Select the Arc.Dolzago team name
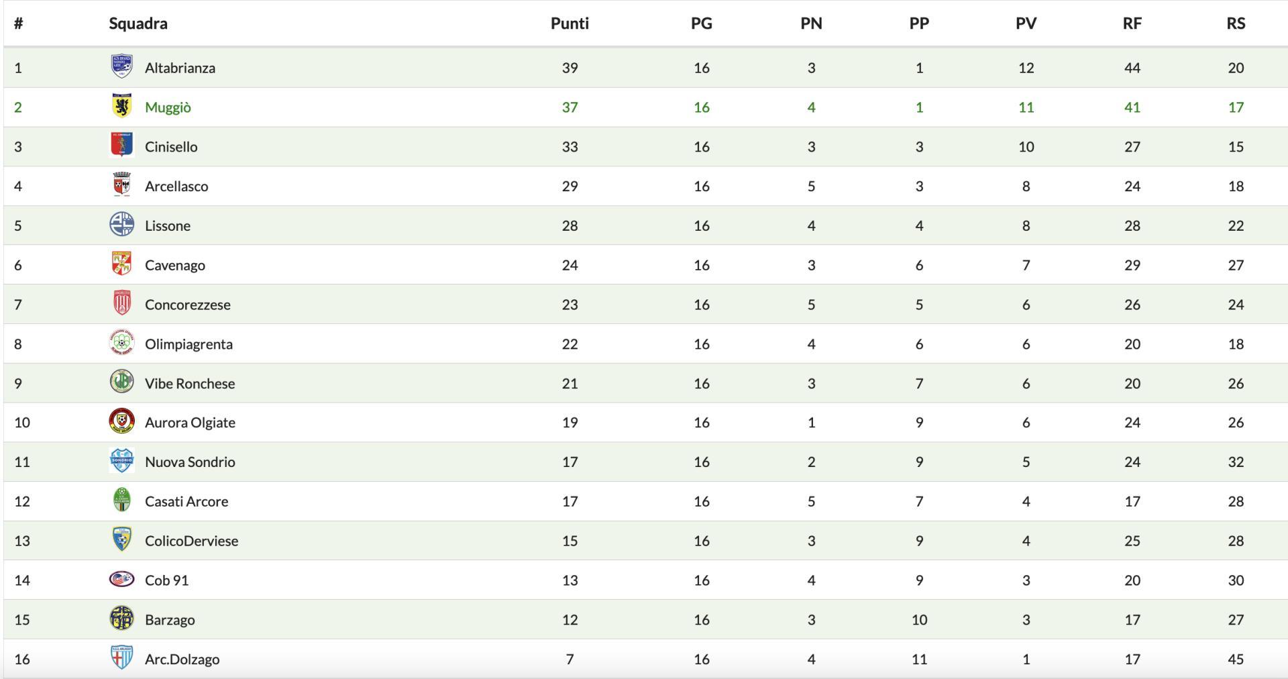This screenshot has height=679, width=1288. pyautogui.click(x=182, y=659)
